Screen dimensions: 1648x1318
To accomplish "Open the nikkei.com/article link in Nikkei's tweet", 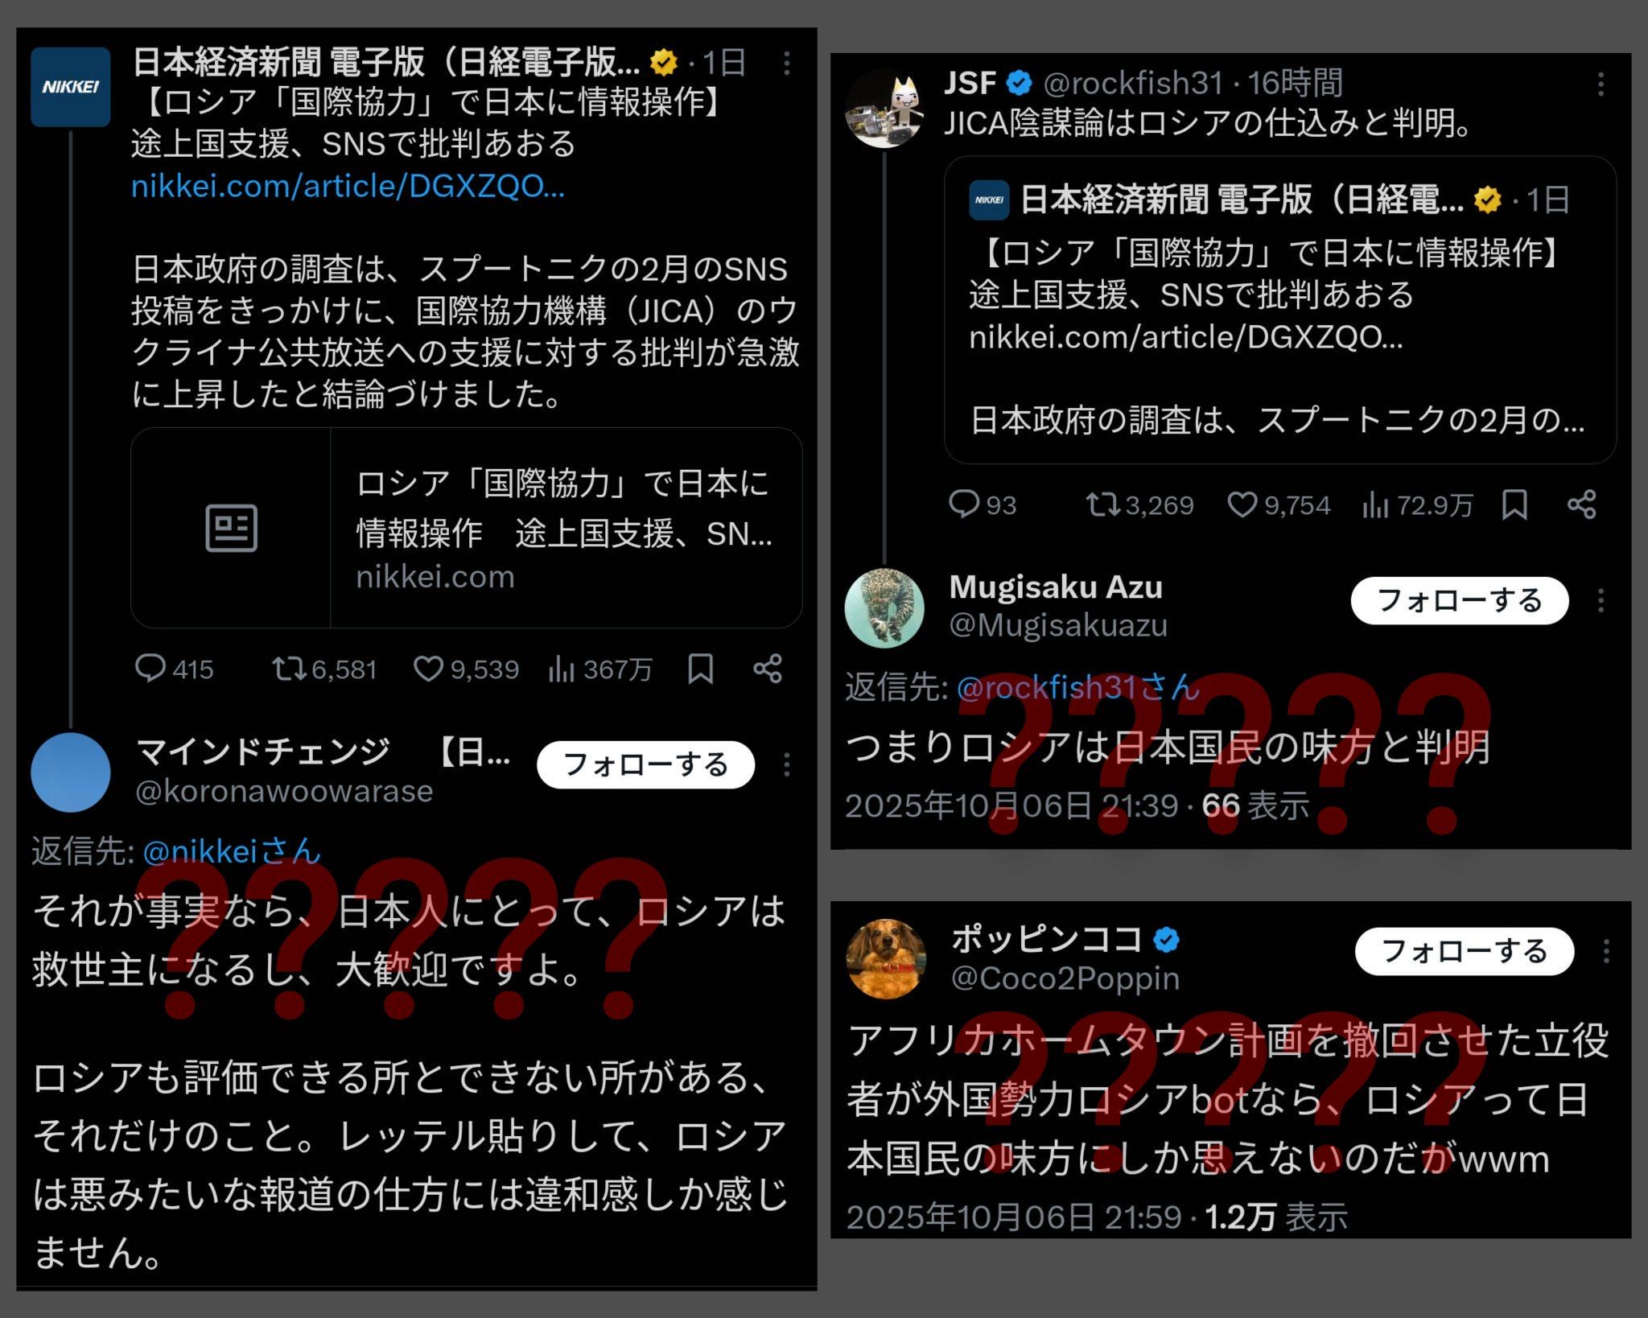I will (348, 187).
